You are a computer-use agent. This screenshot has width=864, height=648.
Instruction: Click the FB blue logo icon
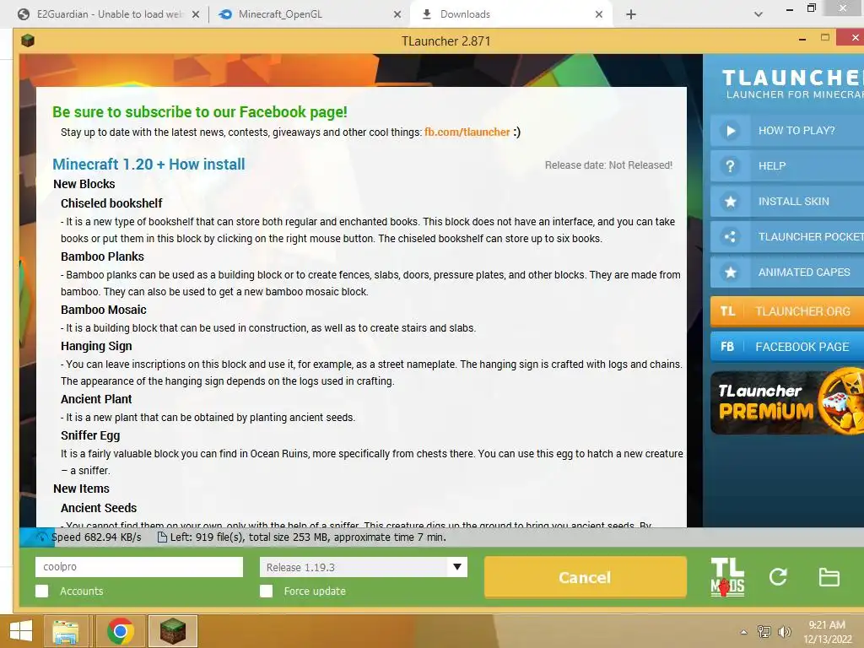pos(727,347)
